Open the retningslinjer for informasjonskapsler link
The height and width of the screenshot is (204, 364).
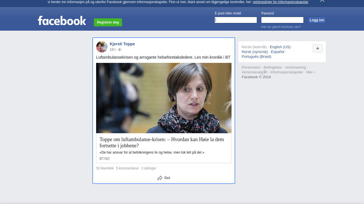coord(280,2)
